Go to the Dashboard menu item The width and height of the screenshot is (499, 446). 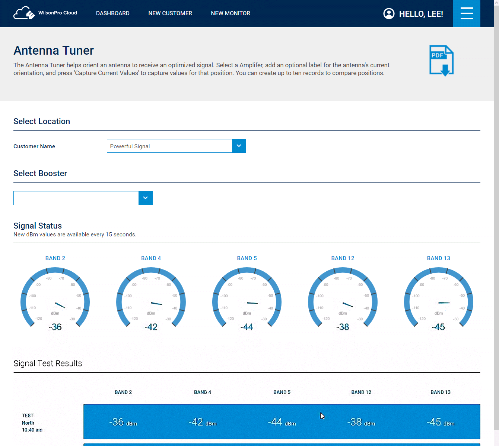point(112,13)
